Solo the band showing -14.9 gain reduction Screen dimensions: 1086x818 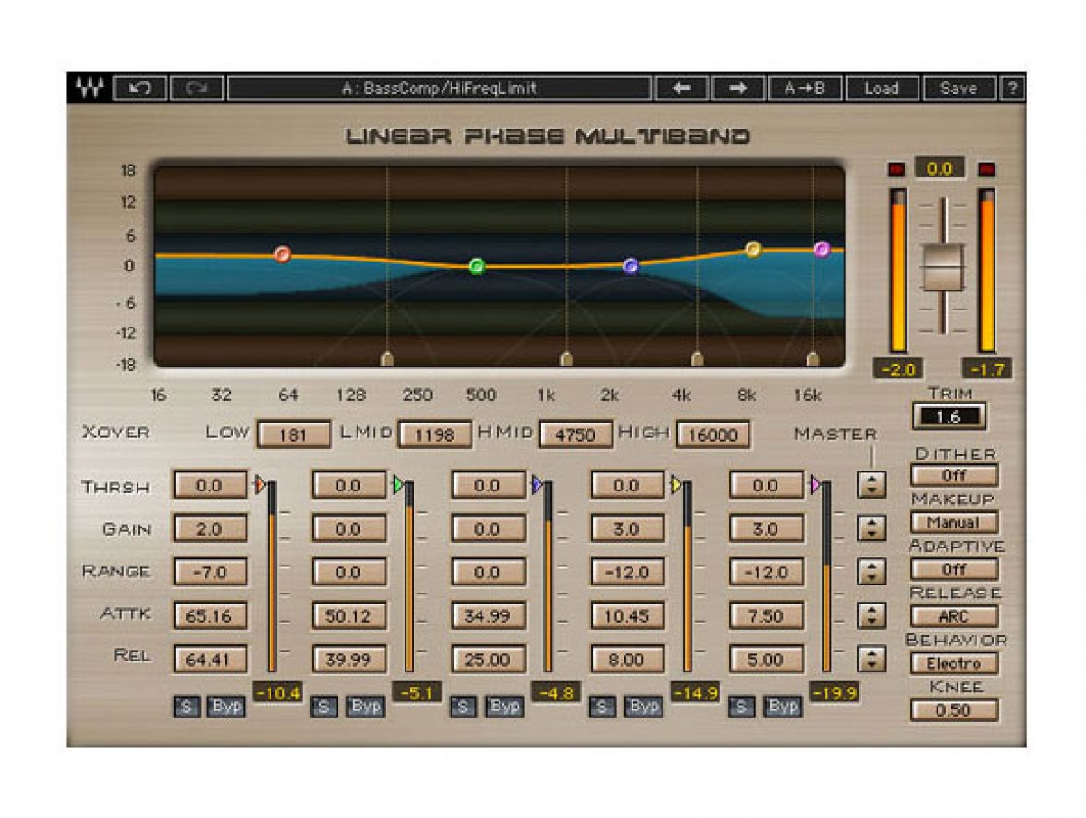603,707
